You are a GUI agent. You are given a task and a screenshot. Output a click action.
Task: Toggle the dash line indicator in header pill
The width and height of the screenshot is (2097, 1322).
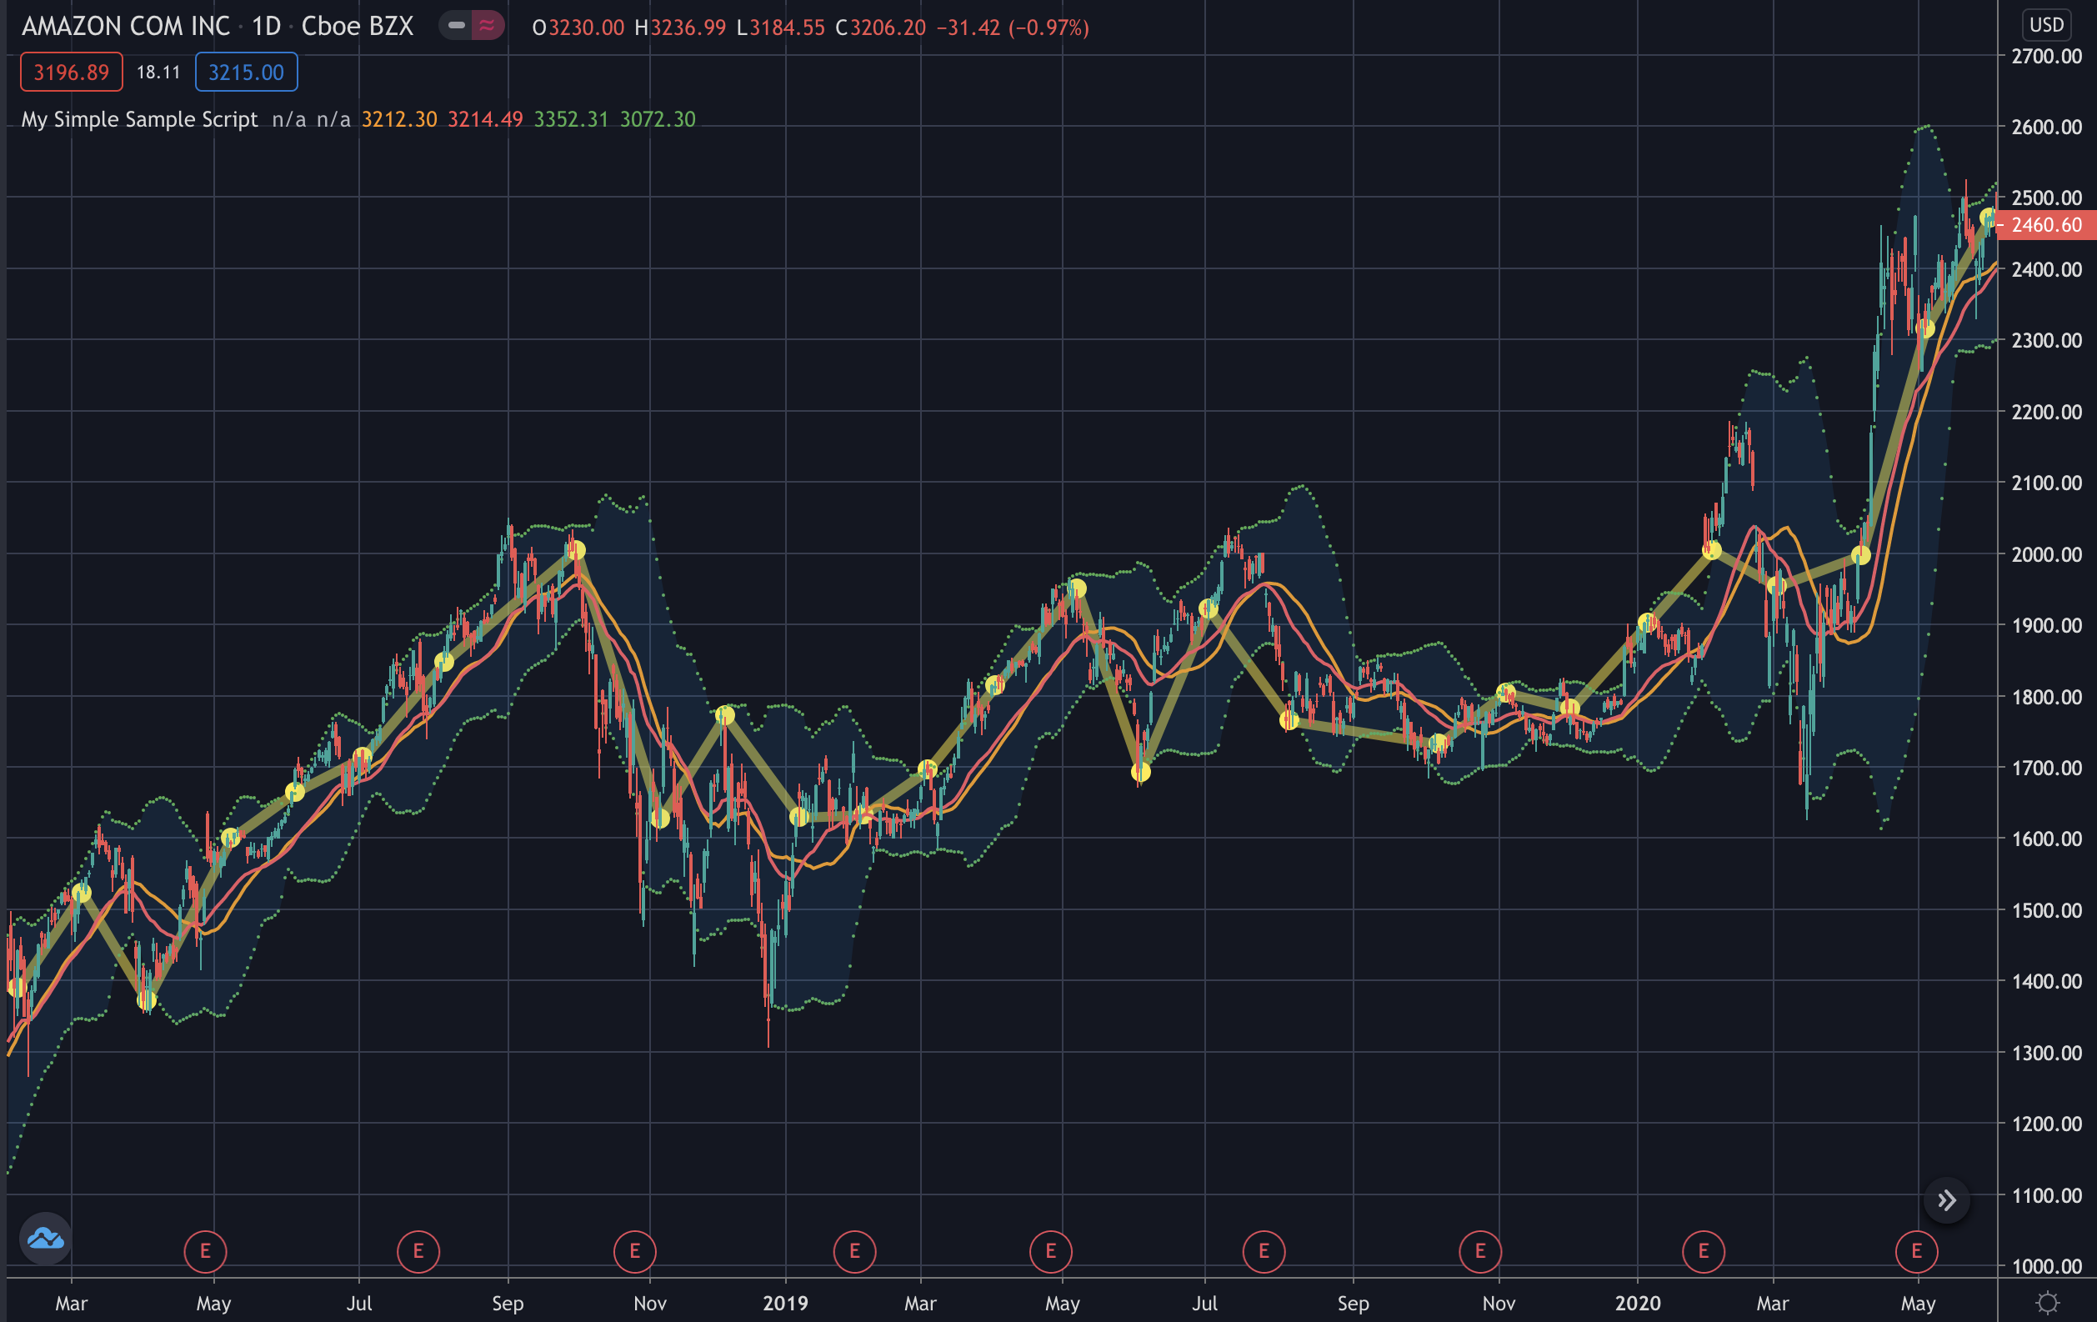coord(455,26)
